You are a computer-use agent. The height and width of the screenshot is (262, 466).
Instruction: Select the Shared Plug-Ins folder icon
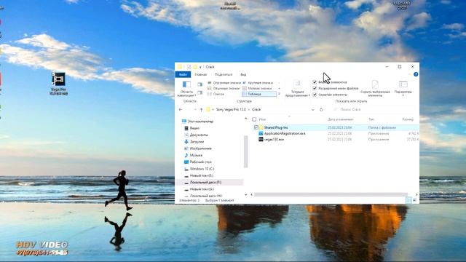261,127
